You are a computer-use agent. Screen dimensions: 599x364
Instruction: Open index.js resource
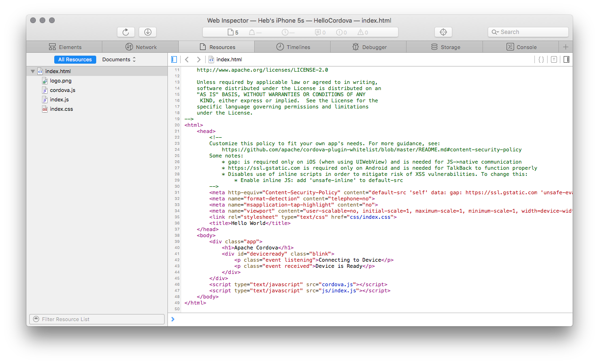click(x=97, y=99)
